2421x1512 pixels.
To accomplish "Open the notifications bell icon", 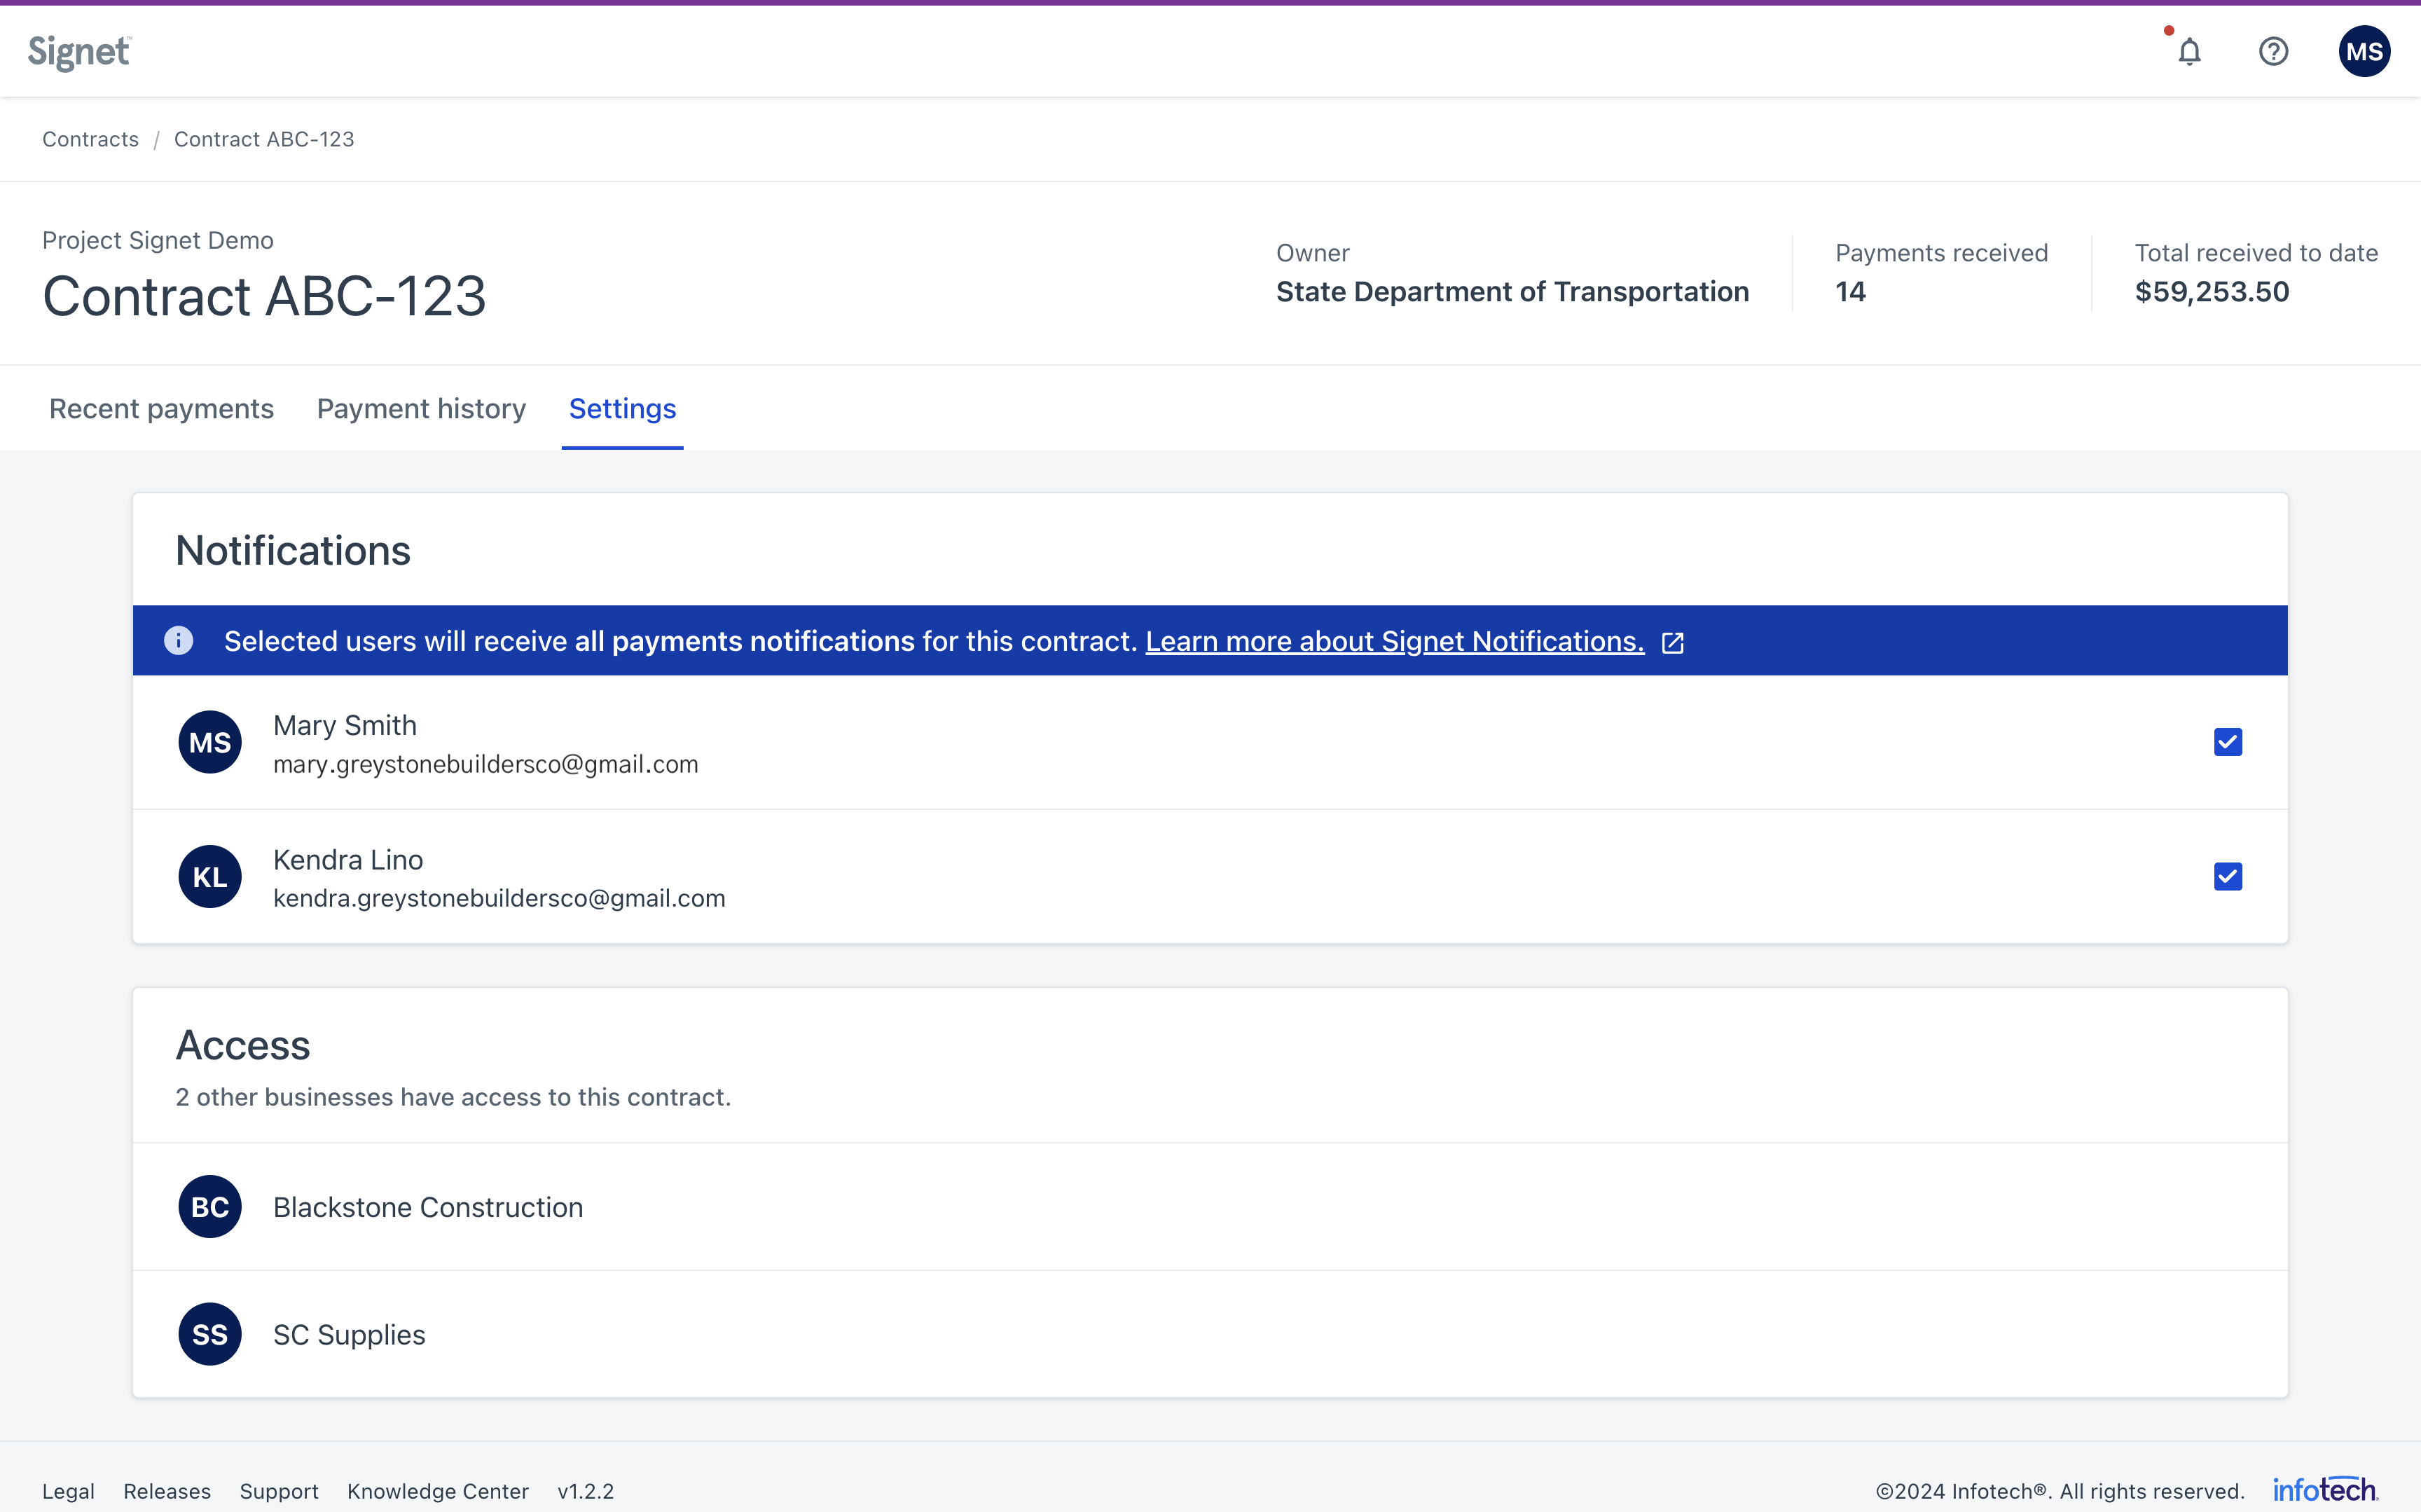I will coord(2189,51).
